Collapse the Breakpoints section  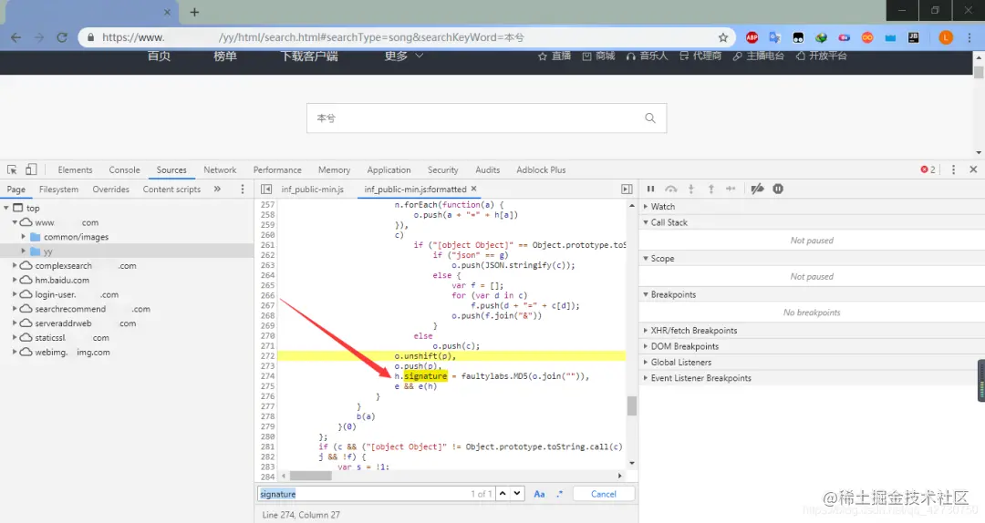(x=645, y=294)
